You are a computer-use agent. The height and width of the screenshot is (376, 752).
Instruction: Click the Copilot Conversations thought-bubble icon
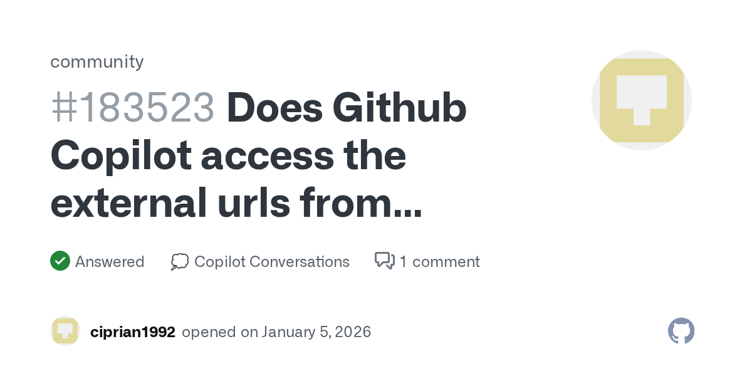coord(179,261)
